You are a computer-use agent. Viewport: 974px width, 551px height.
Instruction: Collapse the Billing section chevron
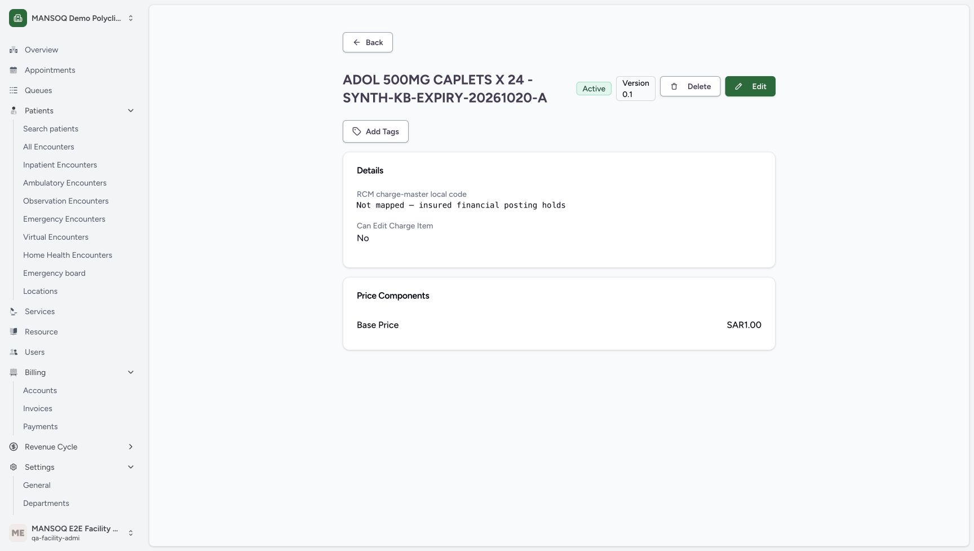pyautogui.click(x=131, y=372)
